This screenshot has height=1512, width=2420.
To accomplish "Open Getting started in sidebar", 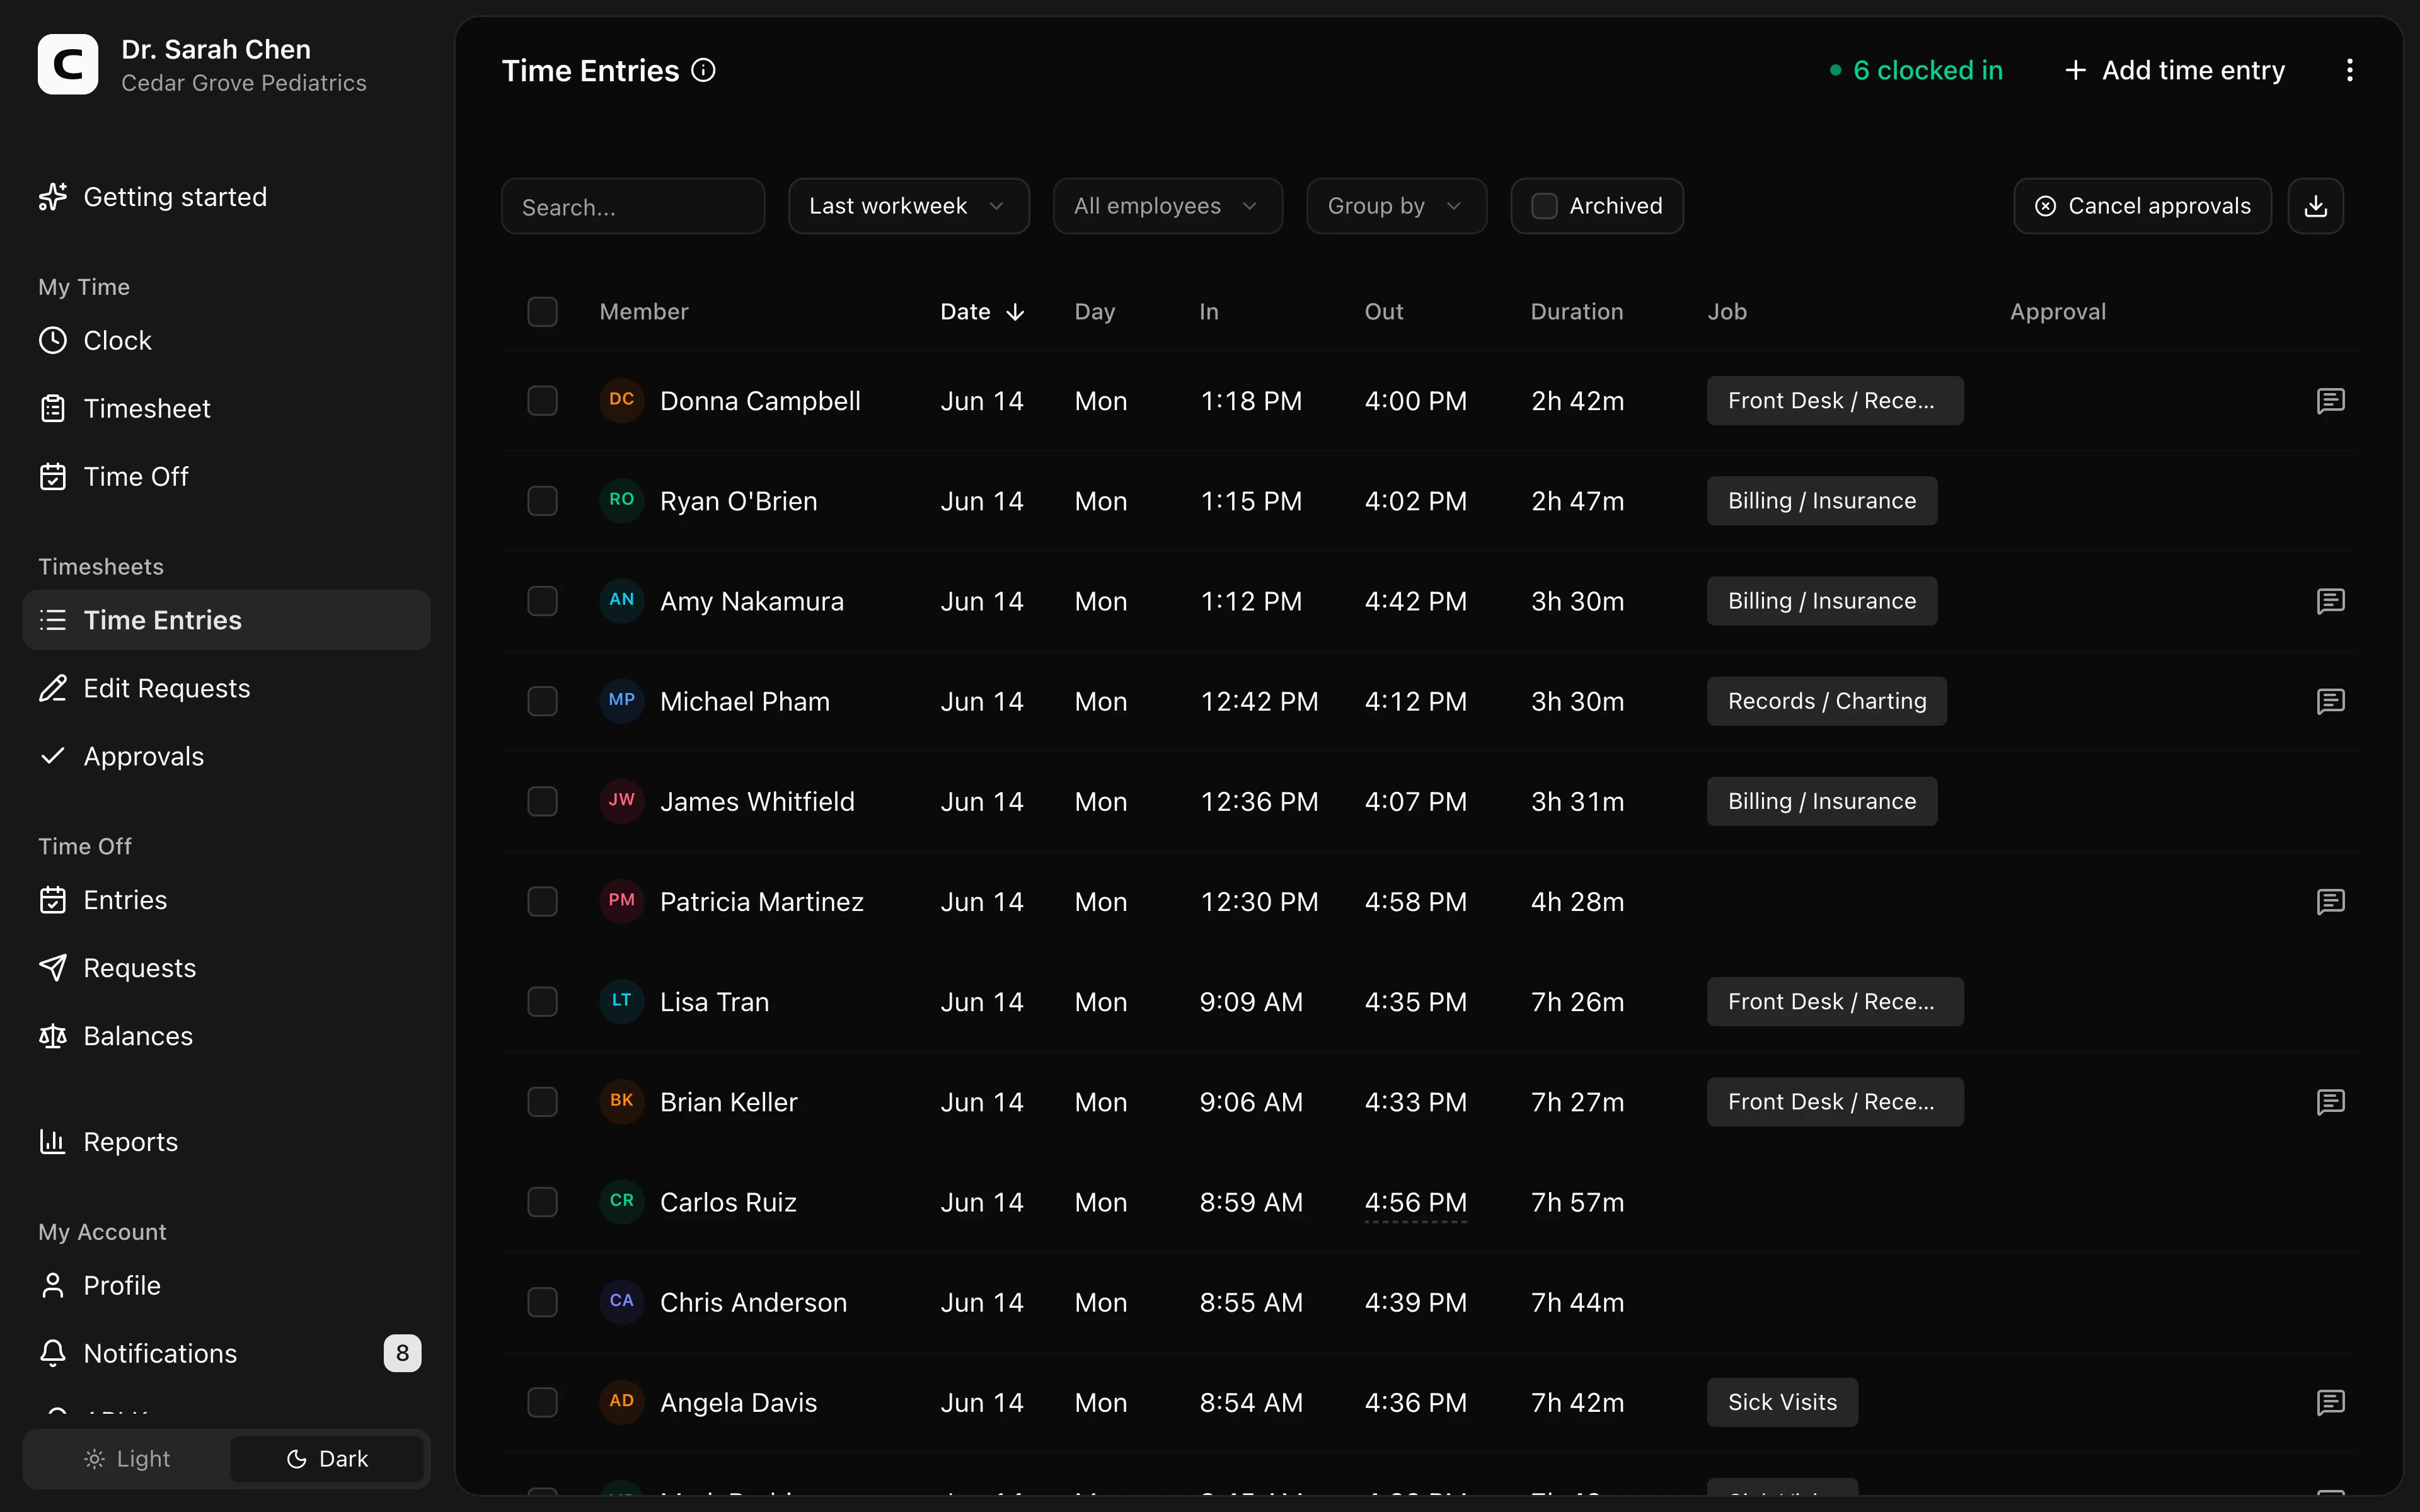I will pyautogui.click(x=226, y=197).
